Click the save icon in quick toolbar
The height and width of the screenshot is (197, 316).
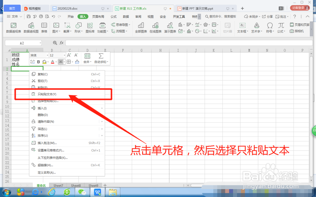tap(29, 16)
